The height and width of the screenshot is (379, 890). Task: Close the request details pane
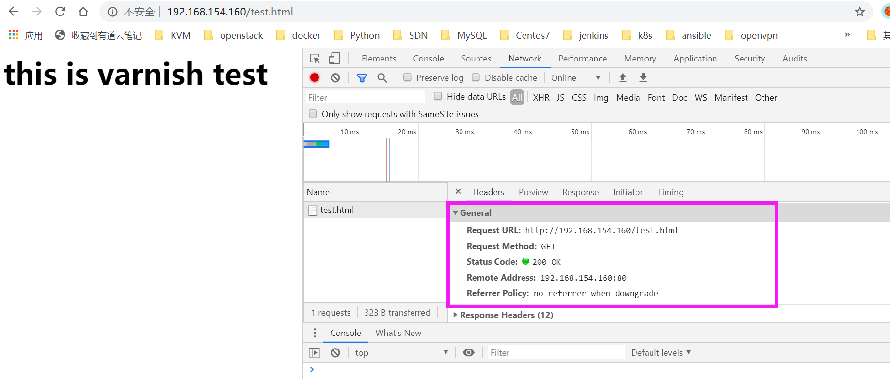pos(458,192)
